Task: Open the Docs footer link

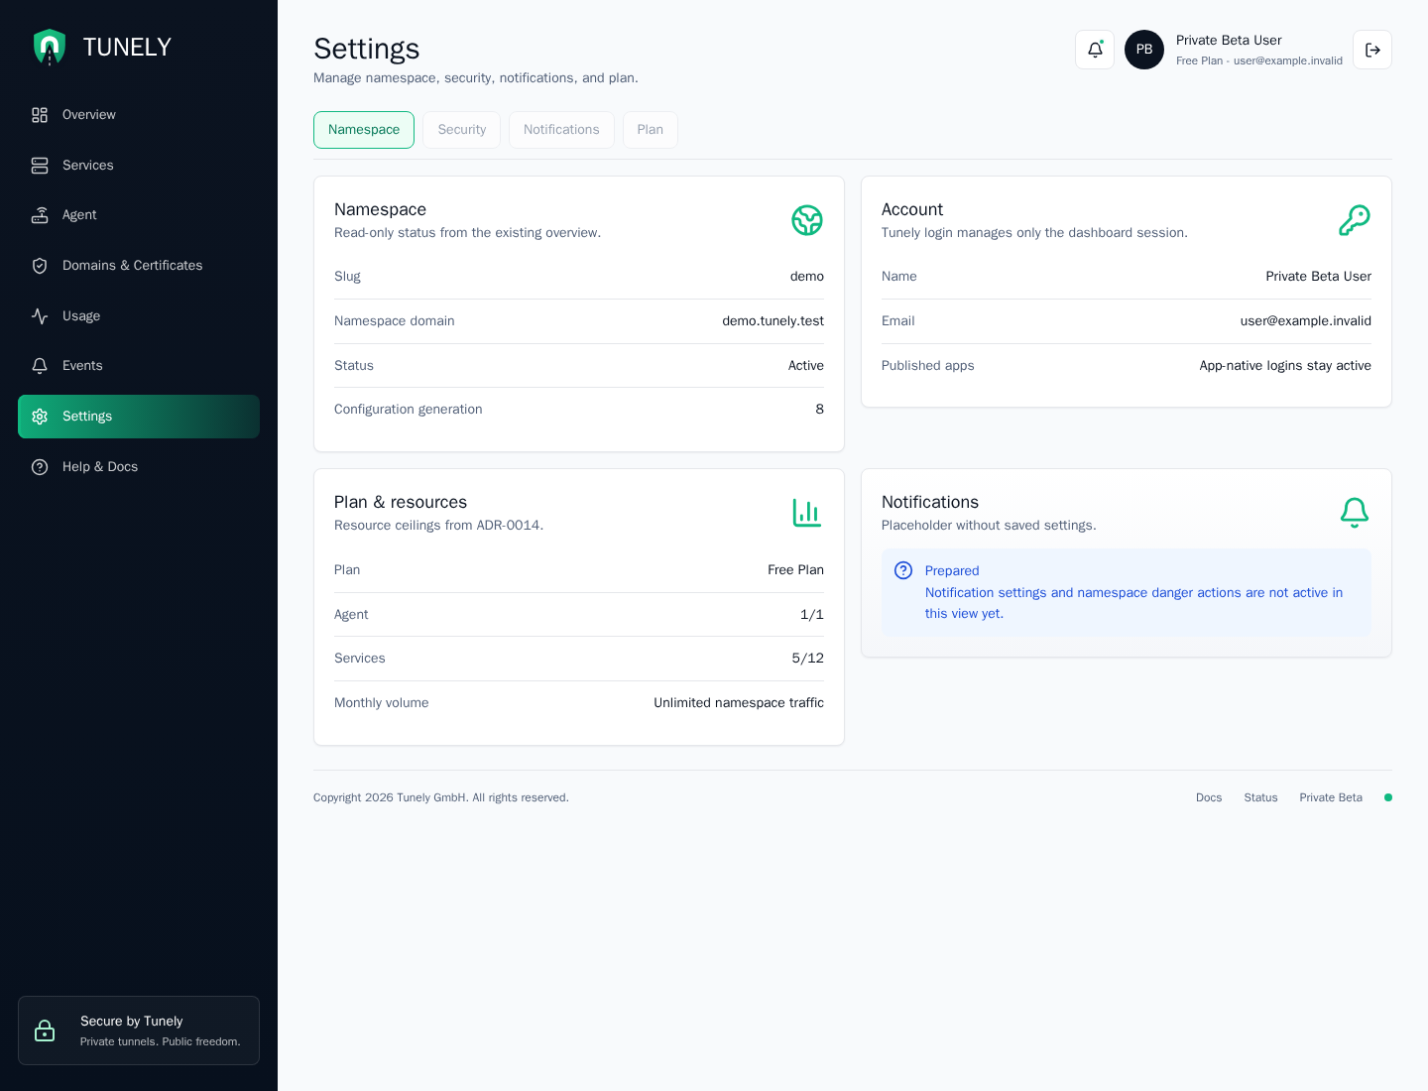Action: [x=1209, y=797]
